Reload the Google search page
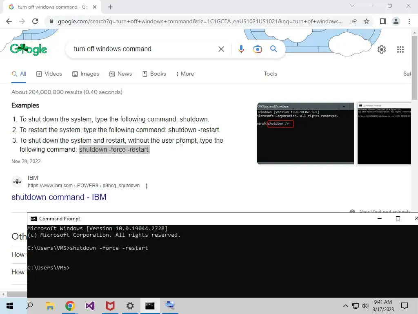The width and height of the screenshot is (418, 314). tap(35, 21)
